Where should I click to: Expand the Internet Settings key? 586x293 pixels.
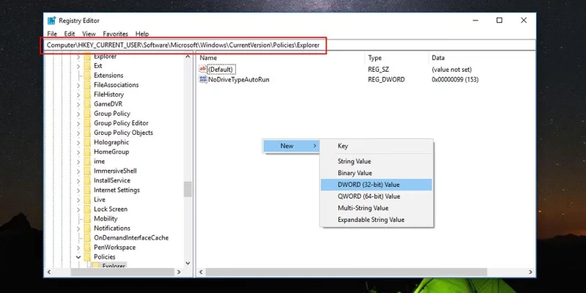[x=78, y=190]
